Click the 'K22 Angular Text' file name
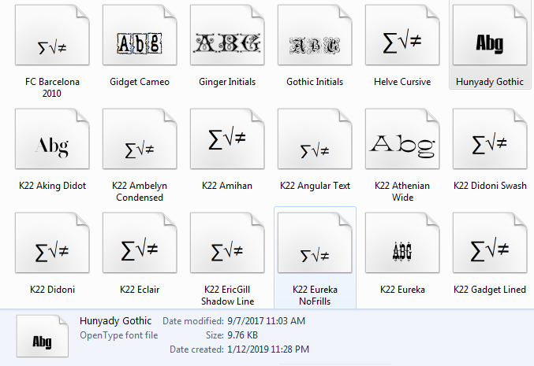 point(315,186)
